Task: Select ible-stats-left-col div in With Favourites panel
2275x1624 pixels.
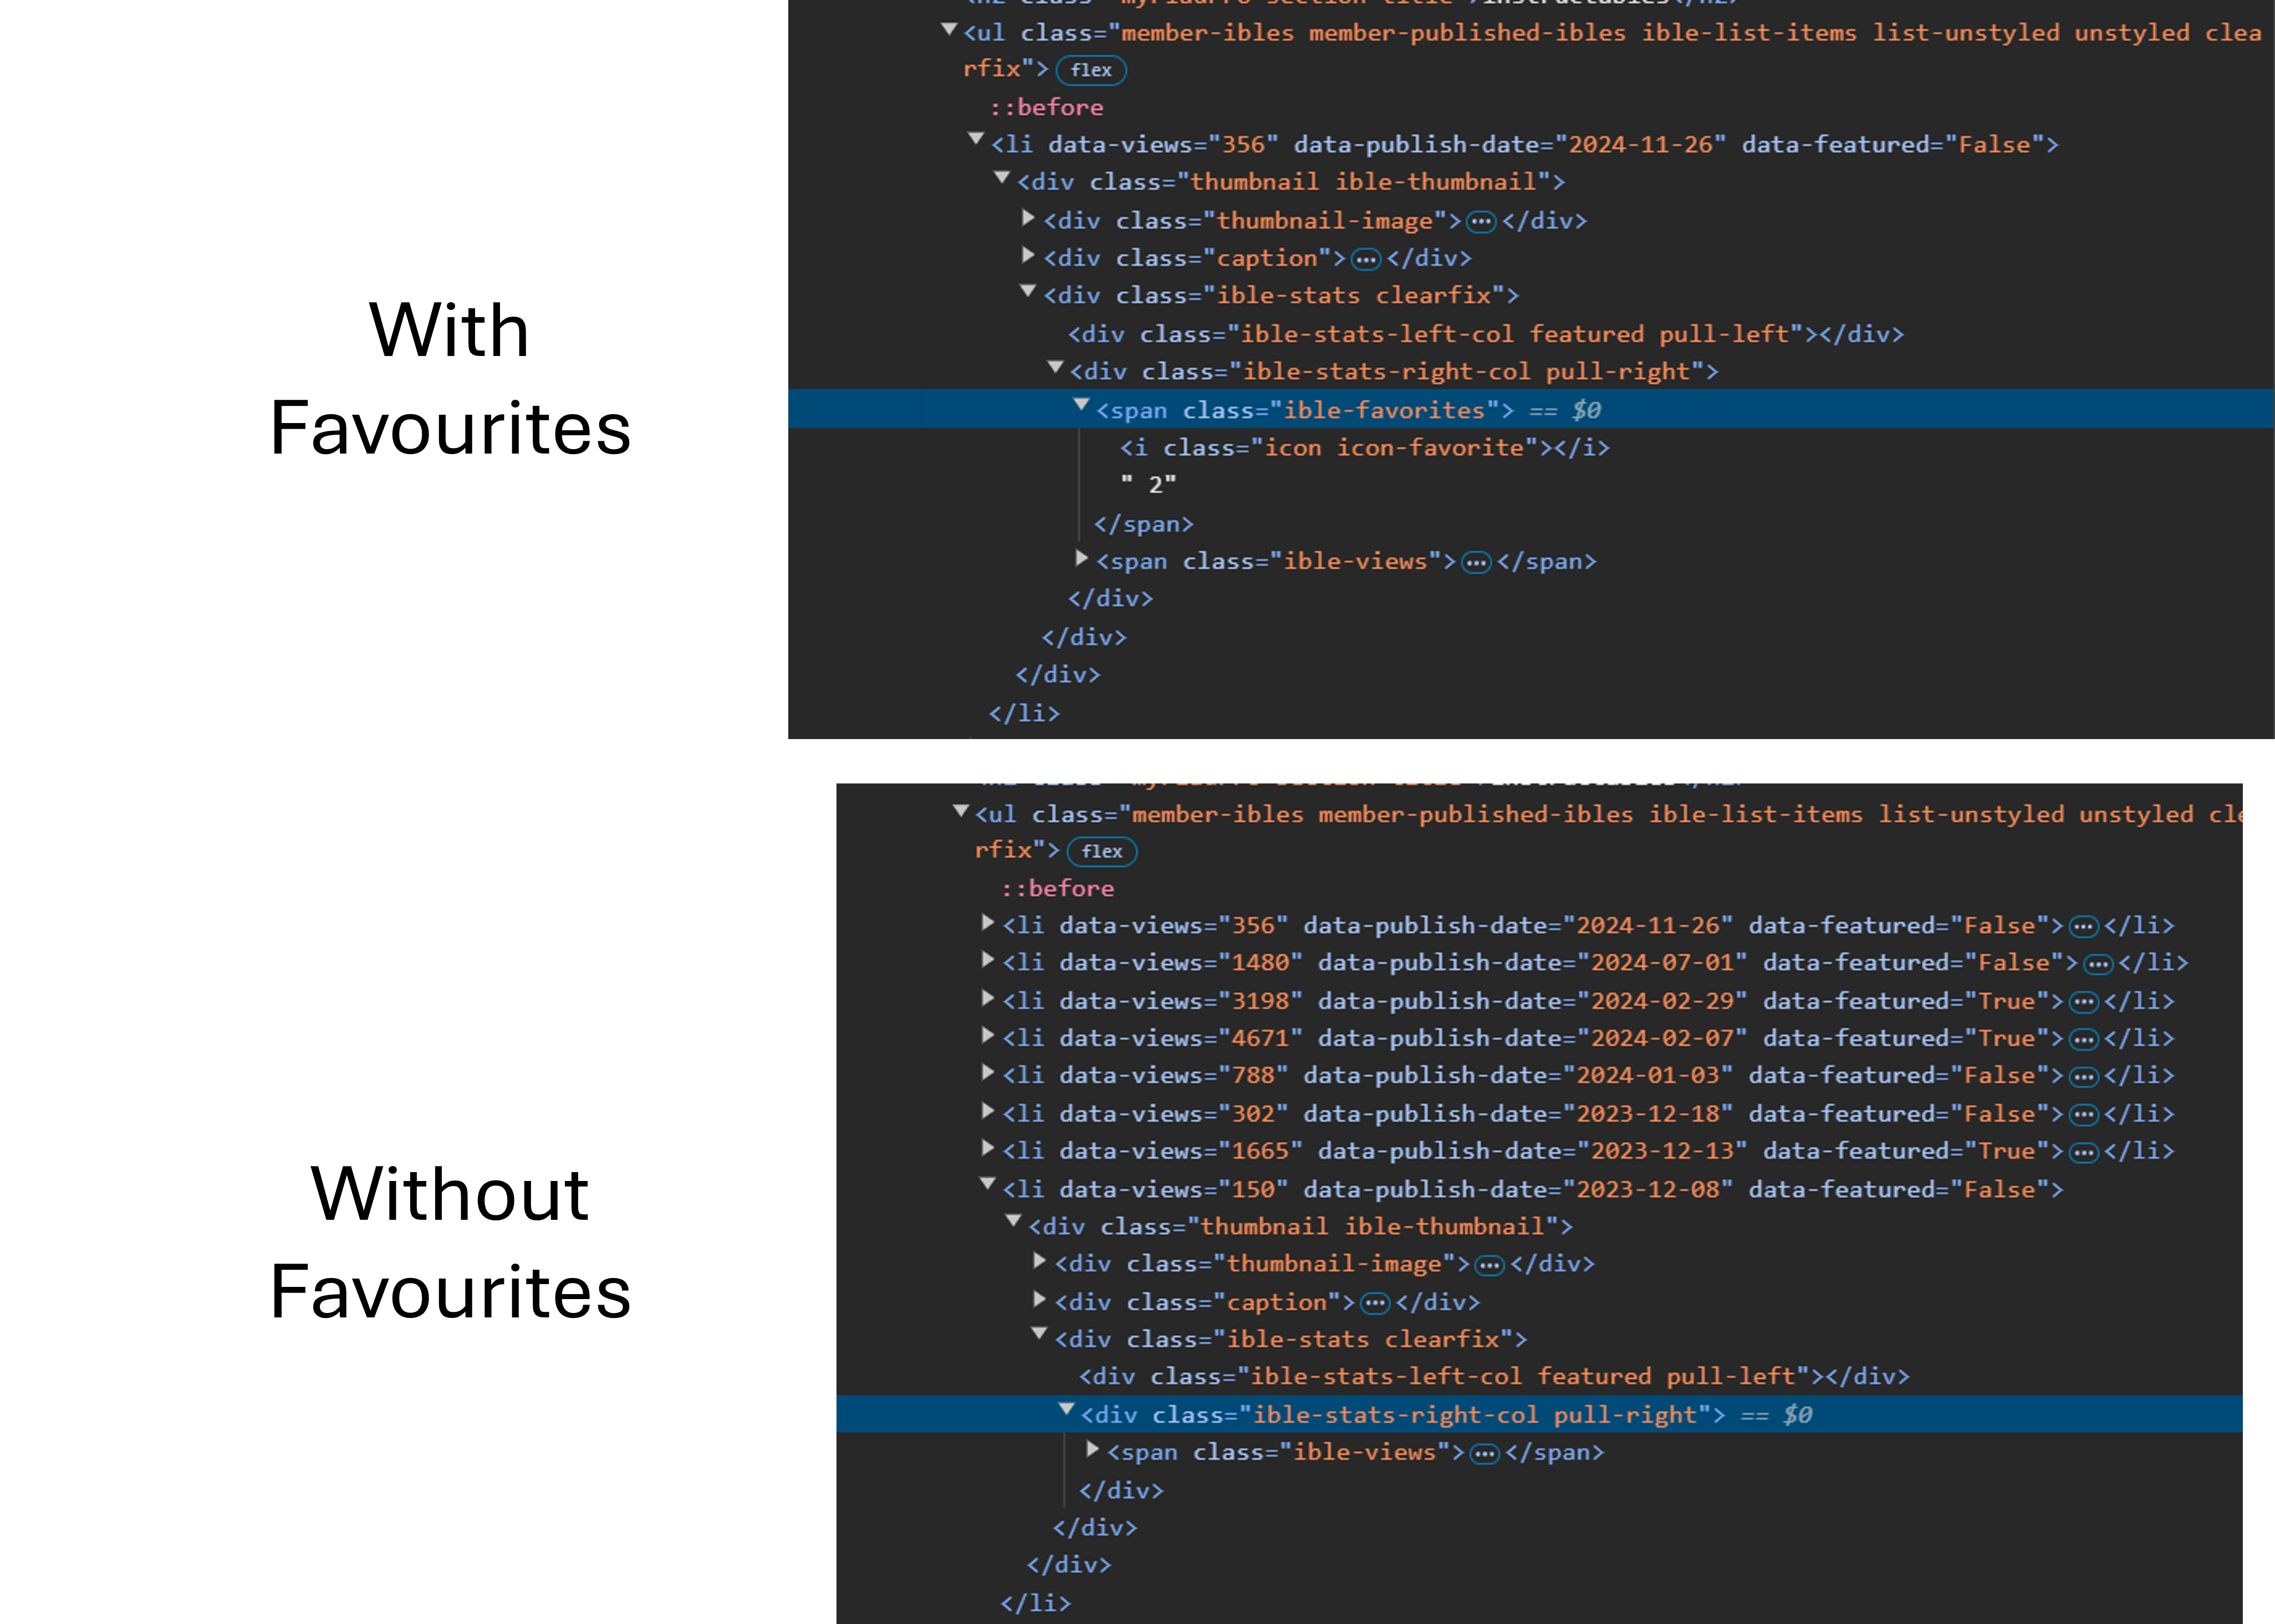Action: (1486, 334)
